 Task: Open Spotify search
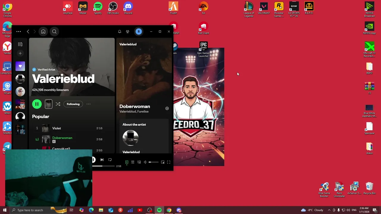54,32
